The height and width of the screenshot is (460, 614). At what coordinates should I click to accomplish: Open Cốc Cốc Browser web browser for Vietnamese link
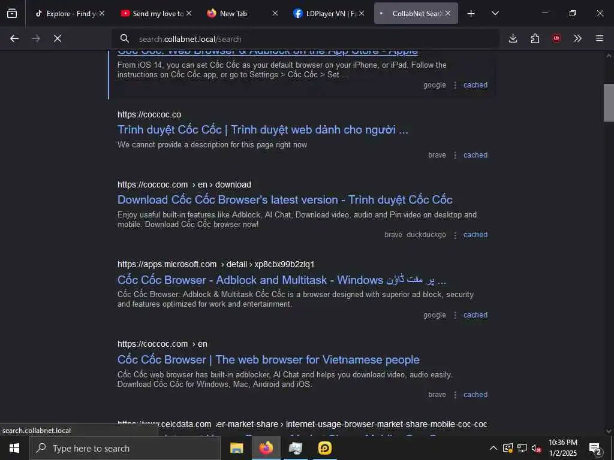click(269, 360)
